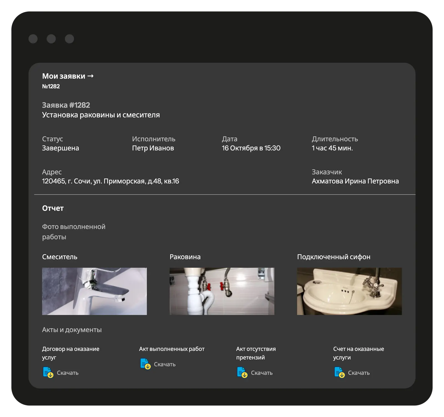This screenshot has width=444, height=417.
Task: Go back to Мои заявки list
Action: coord(64,76)
